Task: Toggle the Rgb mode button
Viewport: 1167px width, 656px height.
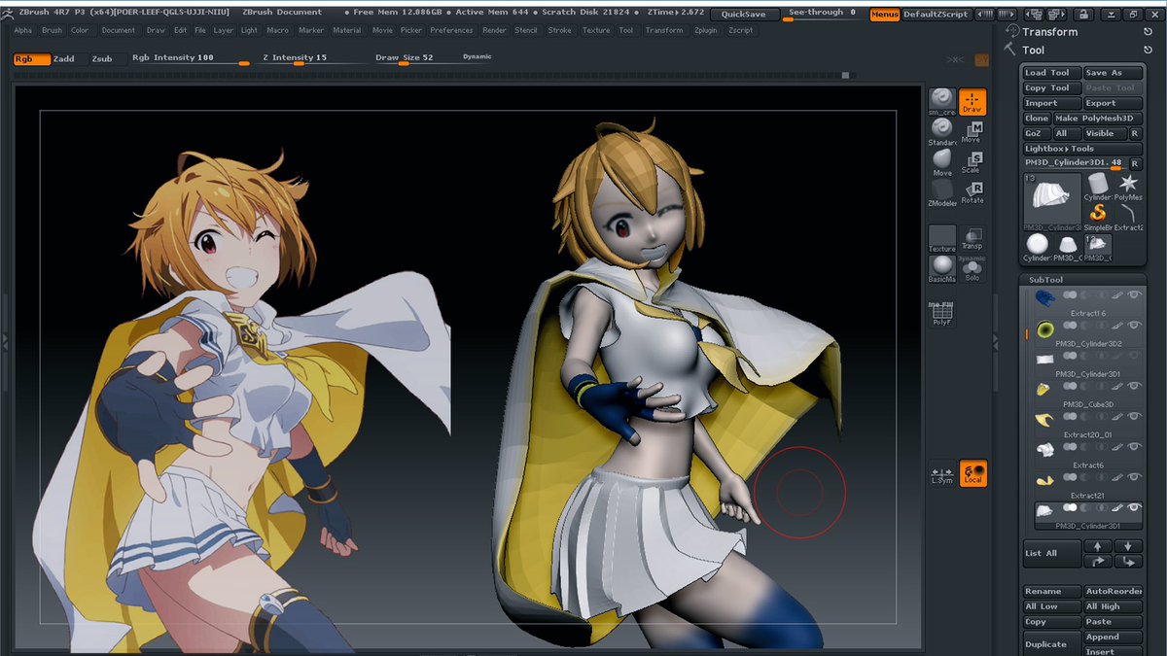Action: click(x=31, y=59)
